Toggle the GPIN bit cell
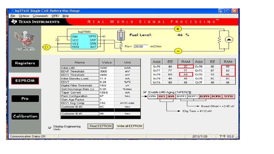 (x=153, y=96)
